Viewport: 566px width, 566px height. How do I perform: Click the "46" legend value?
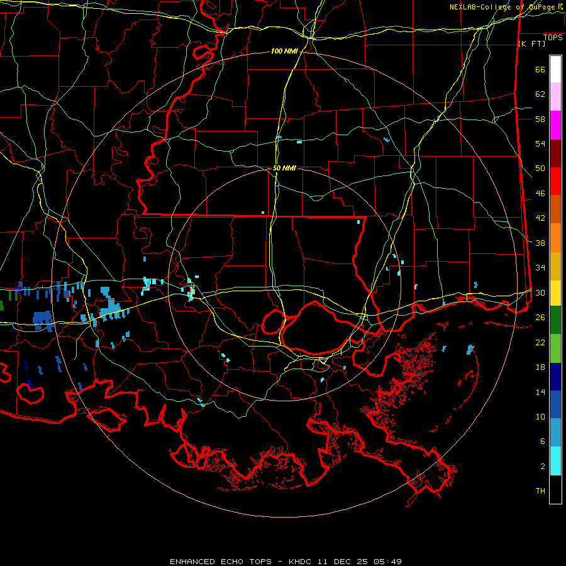(x=540, y=194)
